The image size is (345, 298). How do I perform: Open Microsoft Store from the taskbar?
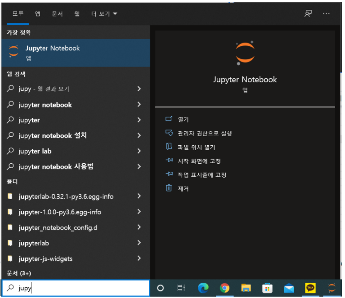coord(267,288)
